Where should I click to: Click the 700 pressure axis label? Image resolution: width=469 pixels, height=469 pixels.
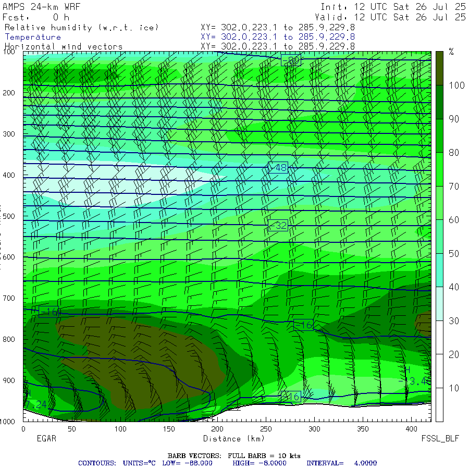(x=9, y=298)
